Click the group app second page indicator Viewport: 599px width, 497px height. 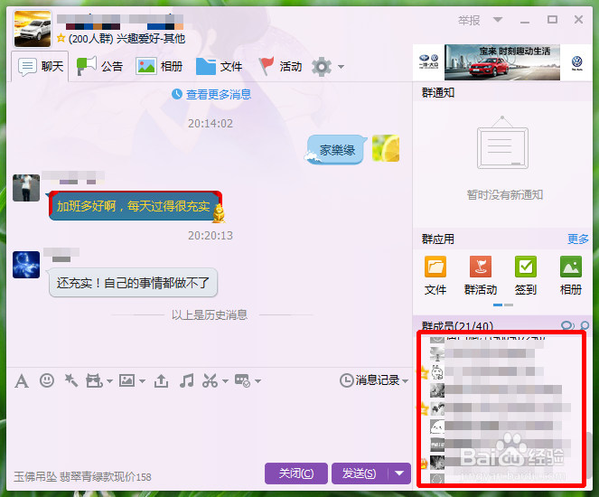(x=509, y=305)
